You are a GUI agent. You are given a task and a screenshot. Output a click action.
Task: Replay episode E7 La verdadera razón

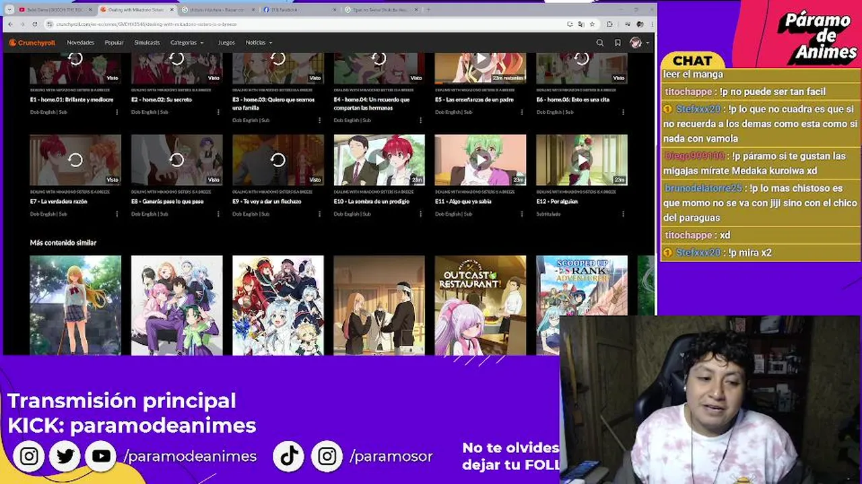click(75, 160)
